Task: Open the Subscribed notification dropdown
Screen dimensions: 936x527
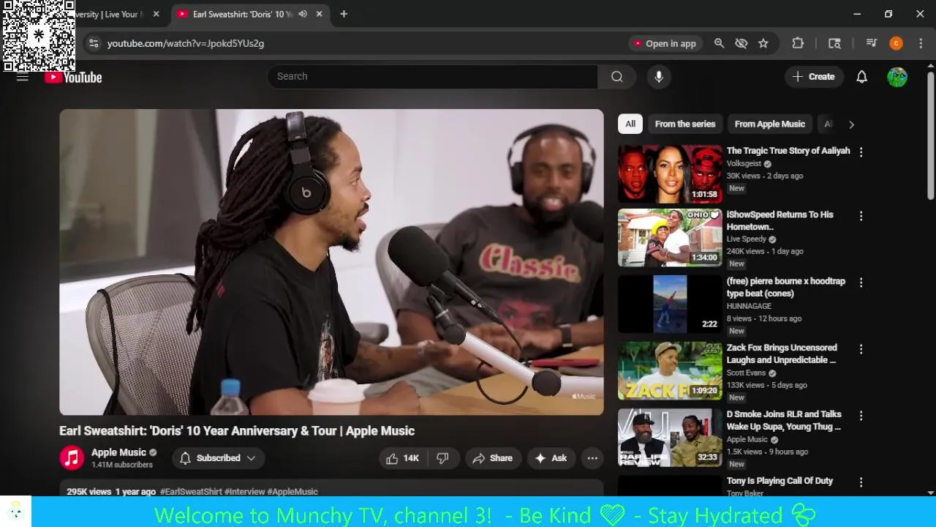Action: coord(218,458)
